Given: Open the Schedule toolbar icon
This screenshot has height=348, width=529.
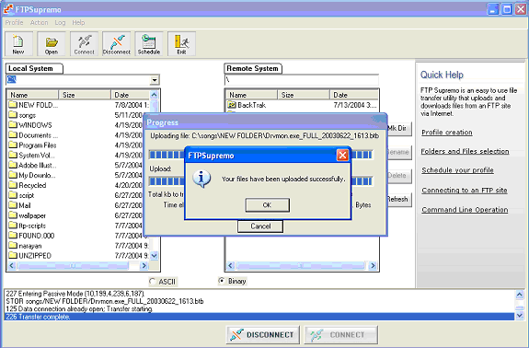Looking at the screenshot, I should (x=149, y=44).
